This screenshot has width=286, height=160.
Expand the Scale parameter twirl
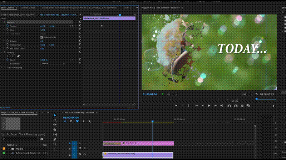click(4, 30)
